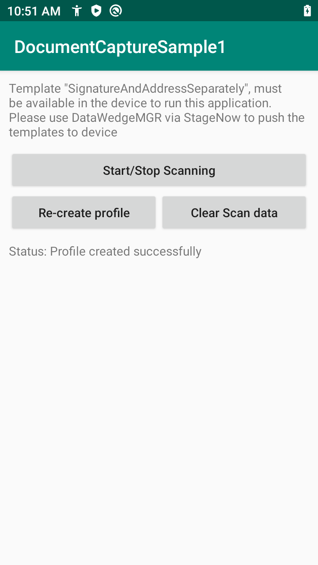Tap the "Profile created successfully" status message
Viewport: 318px width, 565px height.
pos(125,251)
